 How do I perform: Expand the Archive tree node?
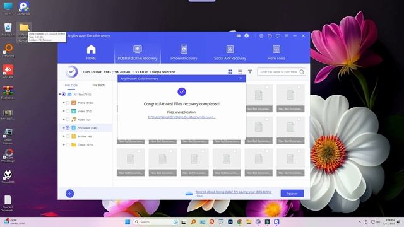(x=64, y=136)
